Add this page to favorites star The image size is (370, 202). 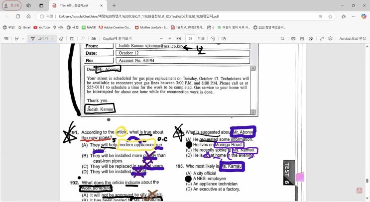330,16
